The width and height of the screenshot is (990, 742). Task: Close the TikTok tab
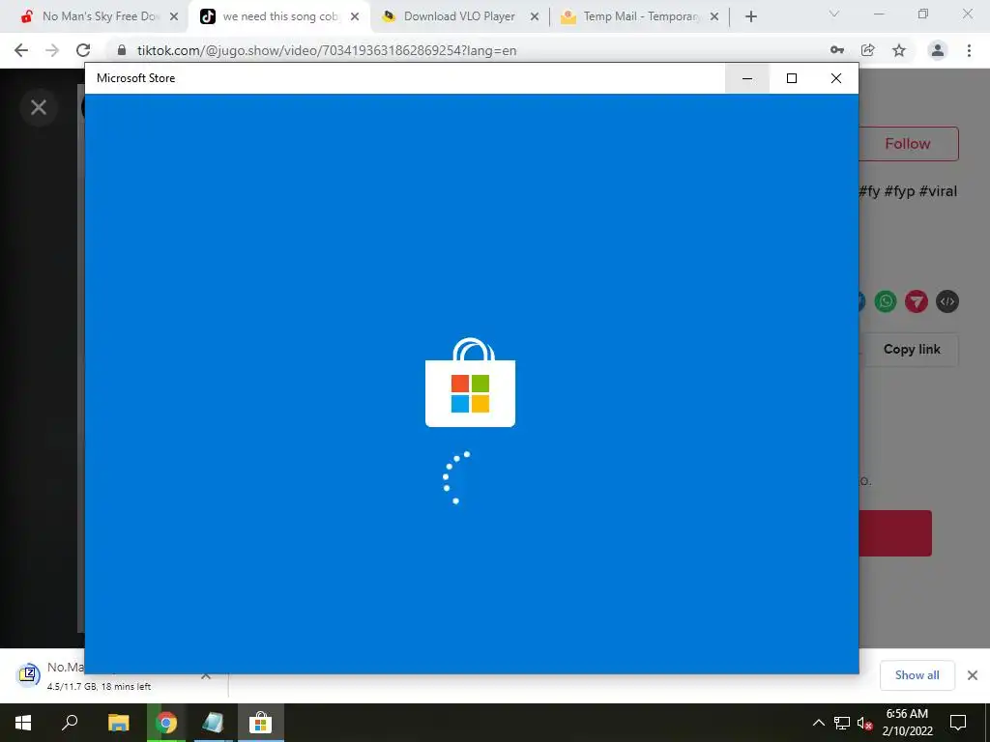point(355,17)
